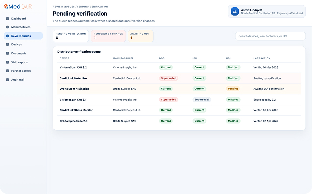Viewport: 312px width, 194px height.
Task: Click 'Verified 07 Apr 2026' text
Action: [x=265, y=121]
